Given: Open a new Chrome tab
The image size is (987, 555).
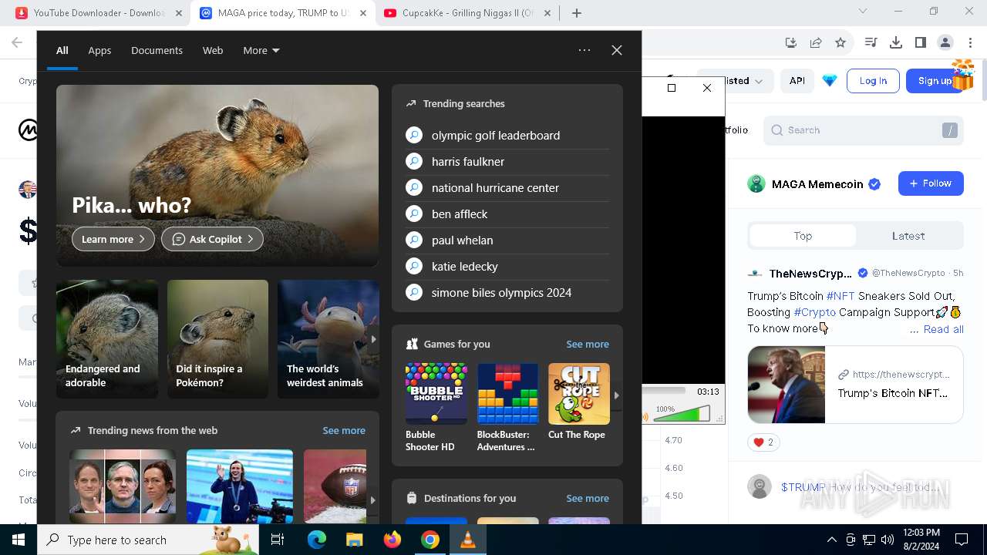Looking at the screenshot, I should click(577, 13).
